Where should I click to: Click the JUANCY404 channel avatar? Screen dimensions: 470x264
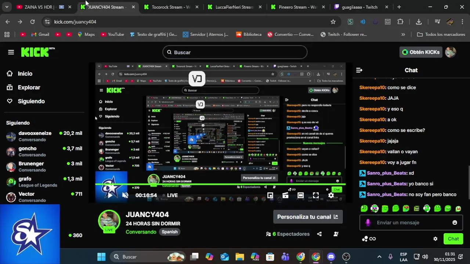pos(109,221)
